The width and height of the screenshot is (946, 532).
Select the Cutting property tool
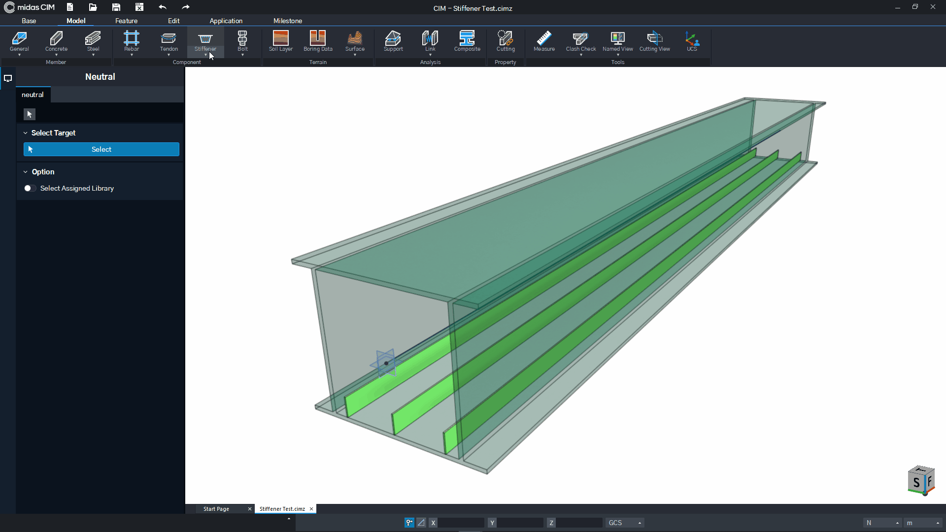(x=506, y=41)
